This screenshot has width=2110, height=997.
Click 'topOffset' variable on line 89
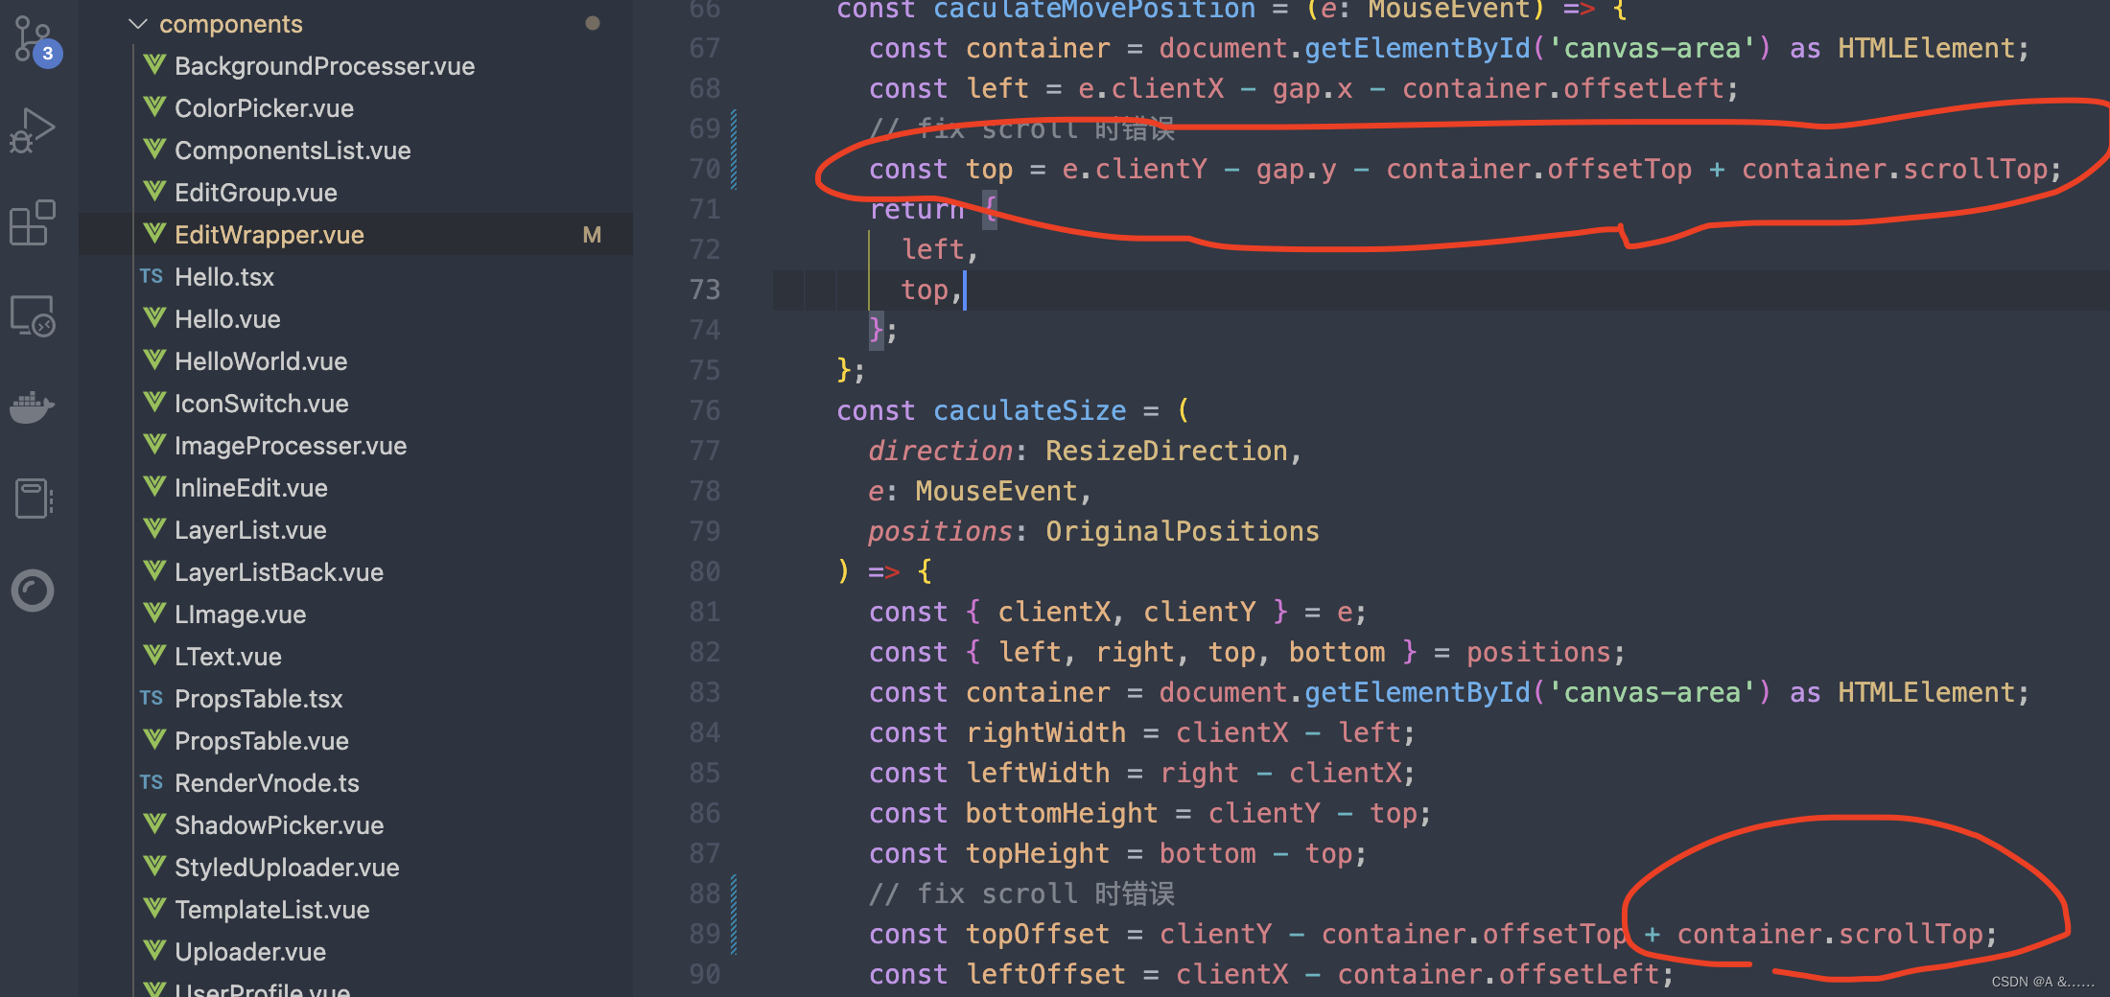tap(1038, 934)
